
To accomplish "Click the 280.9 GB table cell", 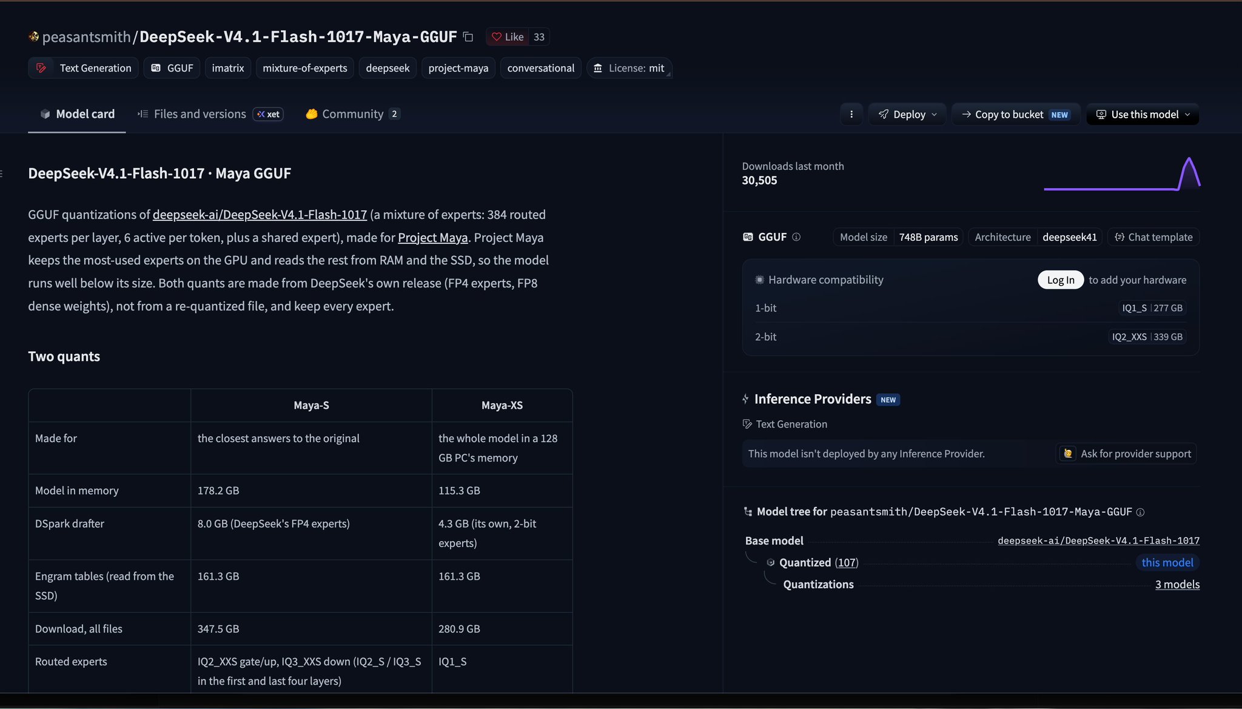I will [x=502, y=629].
